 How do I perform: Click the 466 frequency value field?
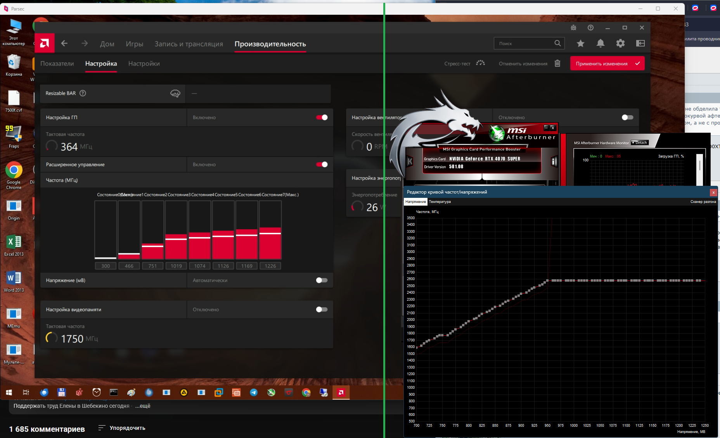(129, 266)
